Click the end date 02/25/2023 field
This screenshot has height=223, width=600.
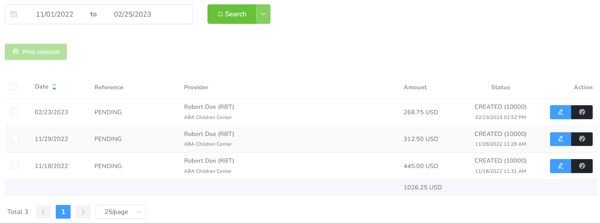point(133,14)
